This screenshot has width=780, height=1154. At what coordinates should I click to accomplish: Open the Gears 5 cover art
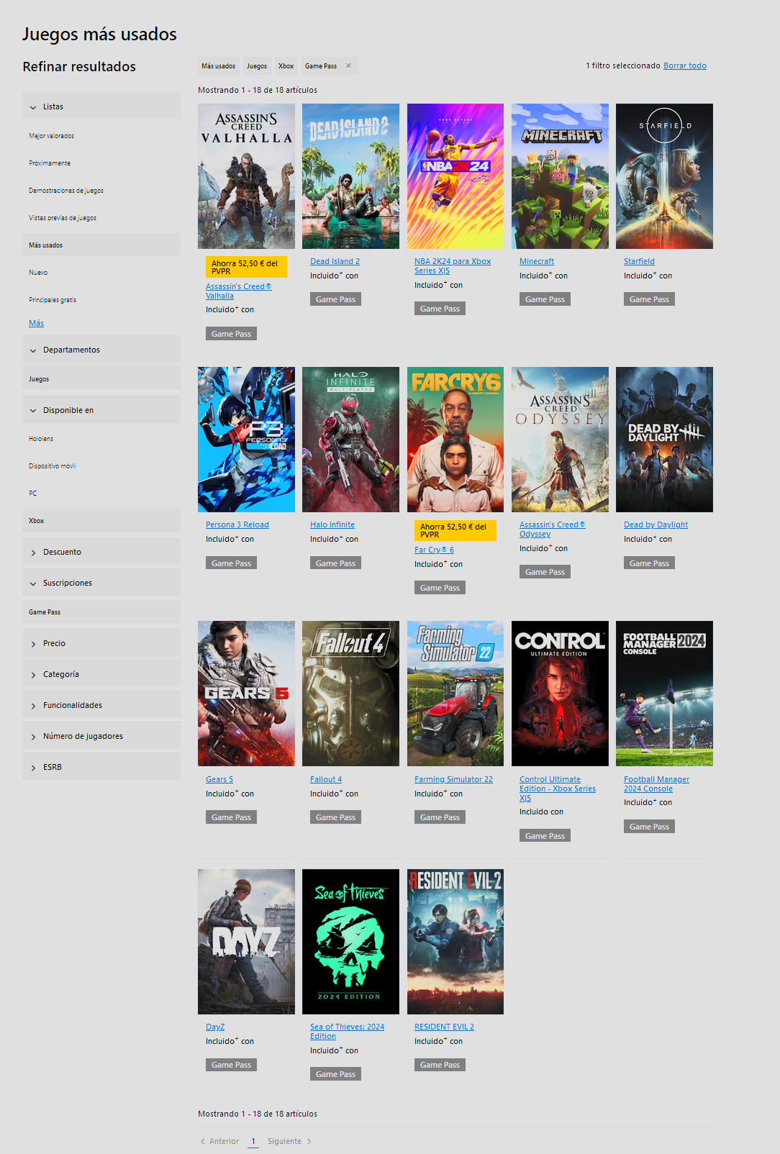coord(246,694)
